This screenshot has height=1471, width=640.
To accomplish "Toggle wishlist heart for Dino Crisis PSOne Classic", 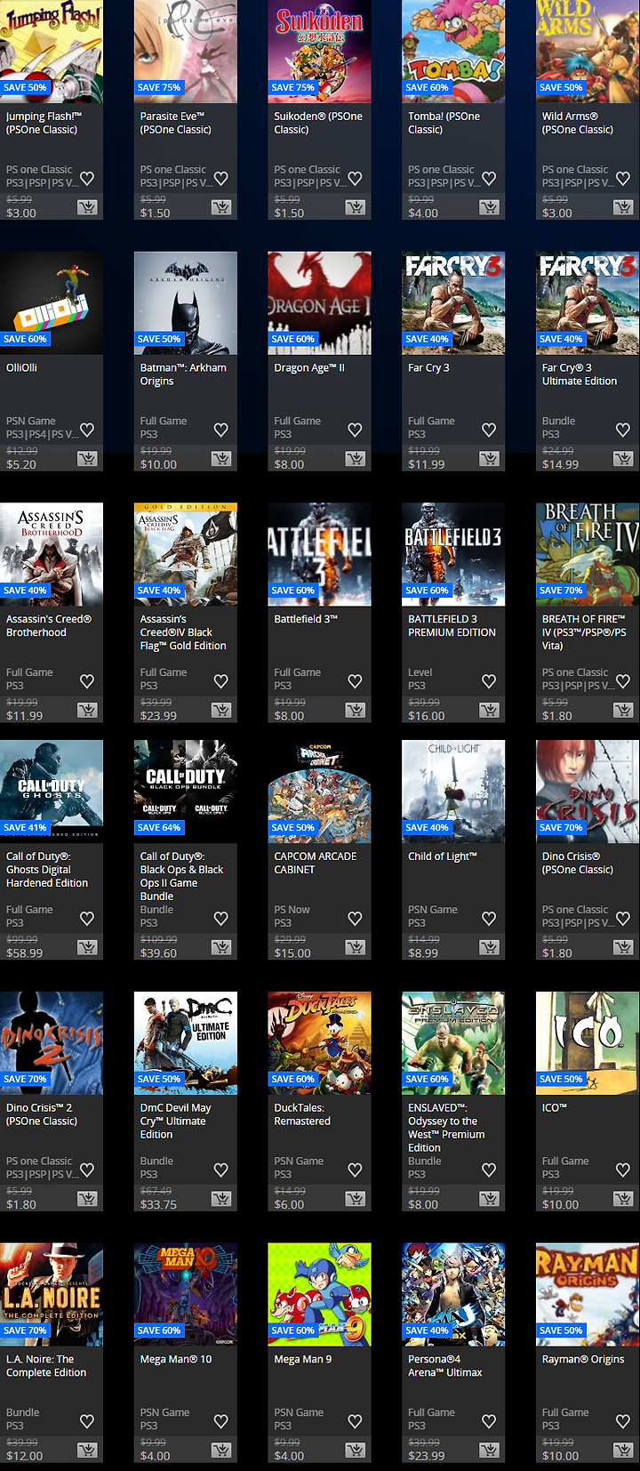I will point(623,919).
